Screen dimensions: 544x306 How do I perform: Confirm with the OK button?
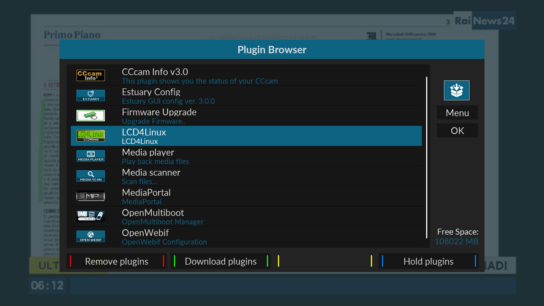tap(457, 131)
